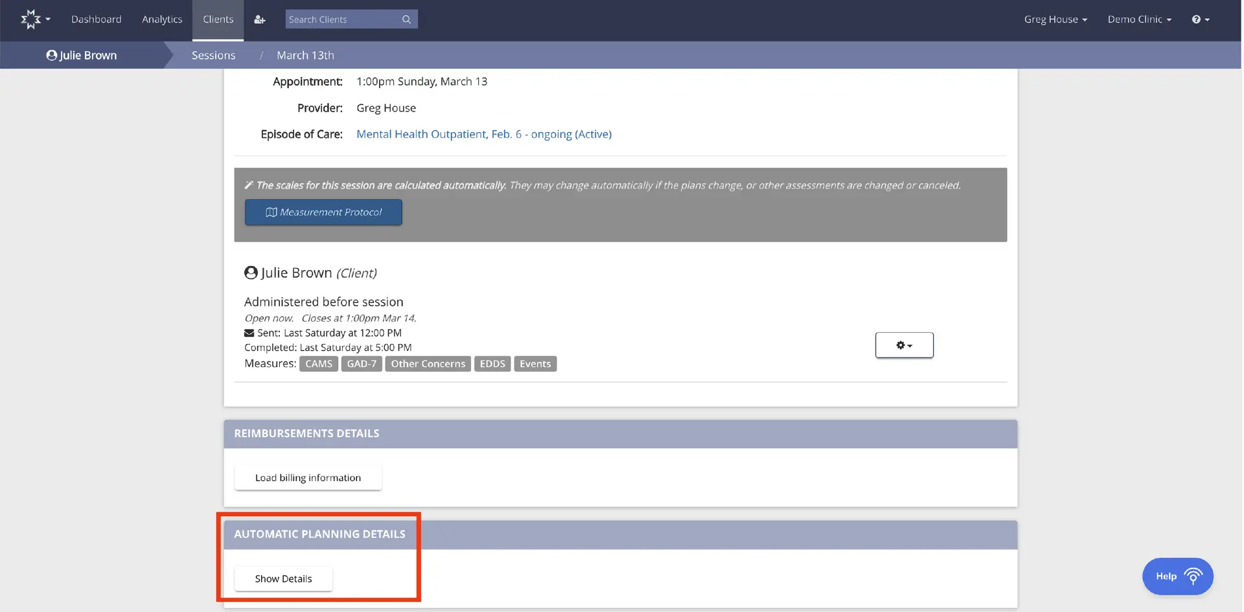
Task: Click the search magnifier icon
Action: 406,19
